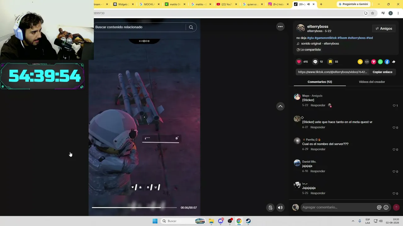Reply to Parrita_G's comment with Responder
Screen dimensions: 403x226
pos(318,149)
